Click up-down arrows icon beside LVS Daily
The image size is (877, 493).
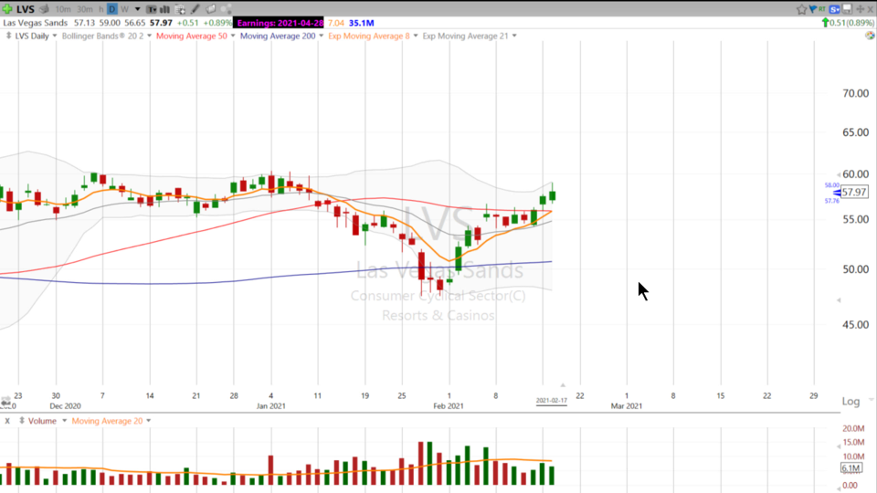point(8,36)
